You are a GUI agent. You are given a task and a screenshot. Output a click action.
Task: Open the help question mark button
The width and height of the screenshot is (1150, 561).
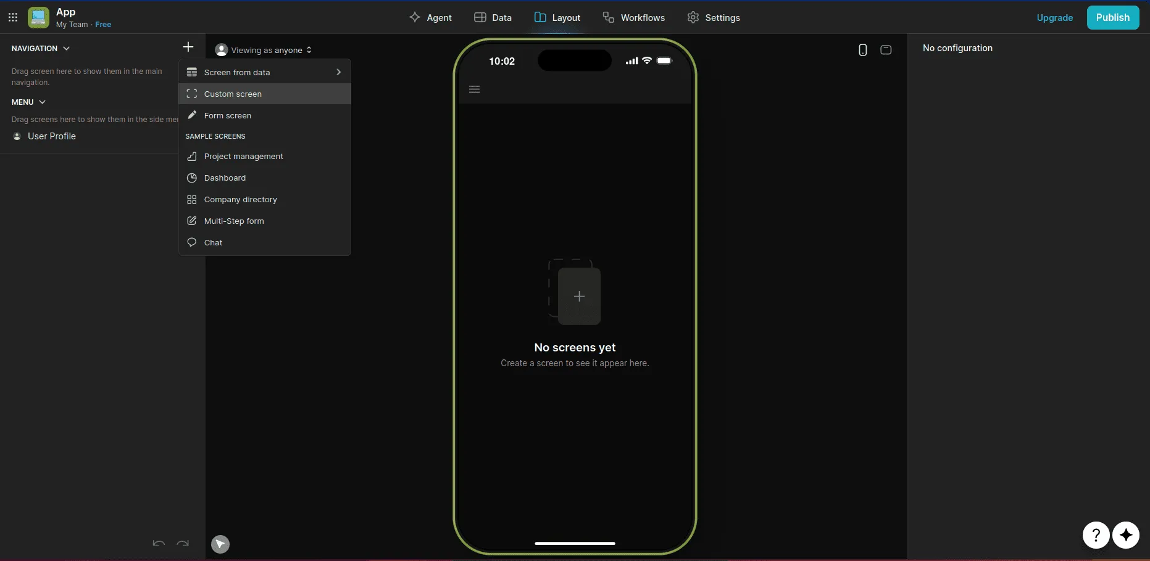[x=1096, y=534]
